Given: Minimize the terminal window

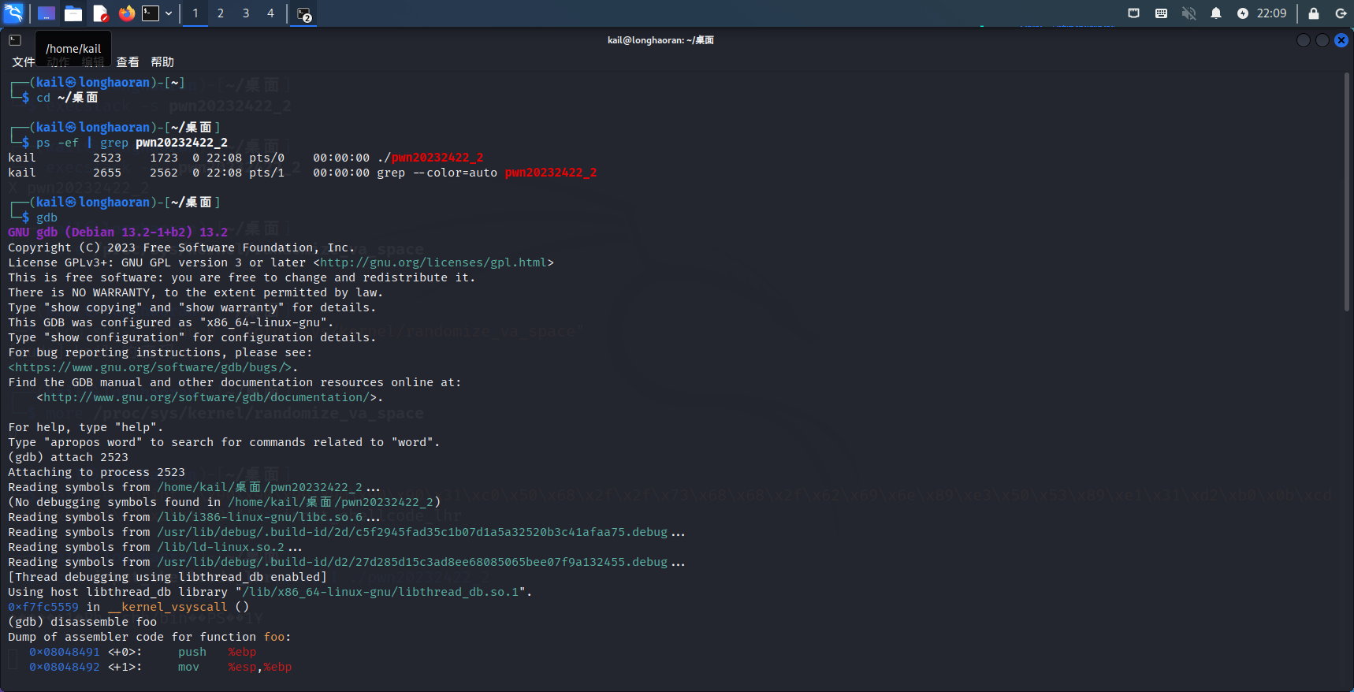Looking at the screenshot, I should click(1304, 40).
